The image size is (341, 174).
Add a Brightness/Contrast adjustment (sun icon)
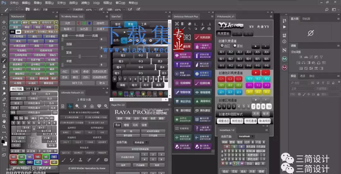[x=301, y=57]
